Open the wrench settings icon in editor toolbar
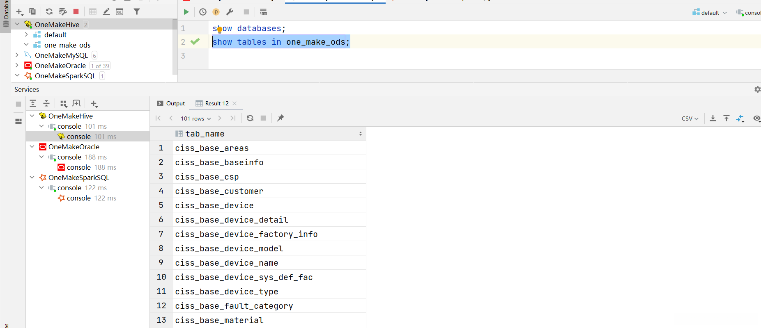 [230, 12]
